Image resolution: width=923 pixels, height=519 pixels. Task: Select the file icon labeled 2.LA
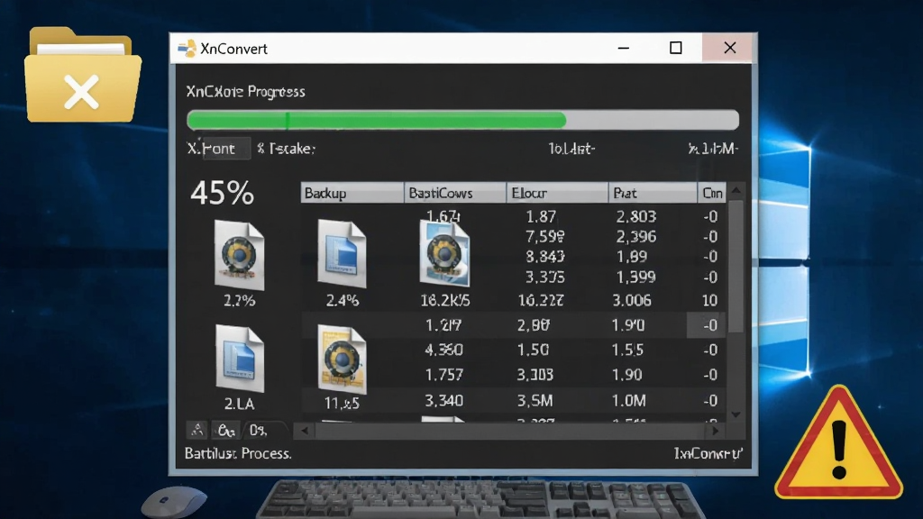240,359
